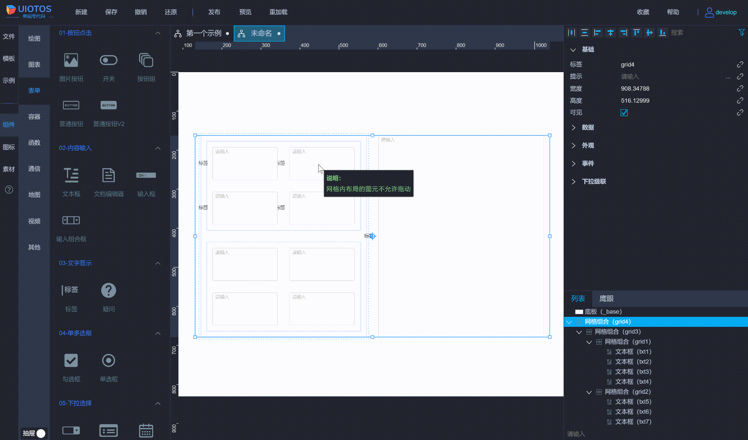Screen dimensions: 748x440
Task: Click the 发布 publish button
Action: [x=214, y=12]
